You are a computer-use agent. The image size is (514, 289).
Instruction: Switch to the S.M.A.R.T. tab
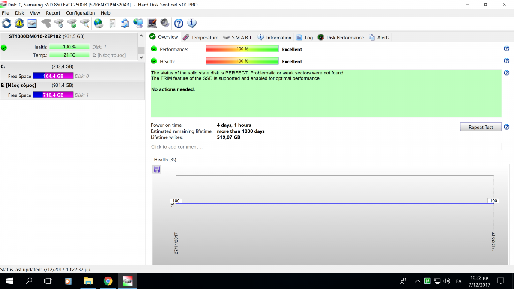tap(238, 37)
